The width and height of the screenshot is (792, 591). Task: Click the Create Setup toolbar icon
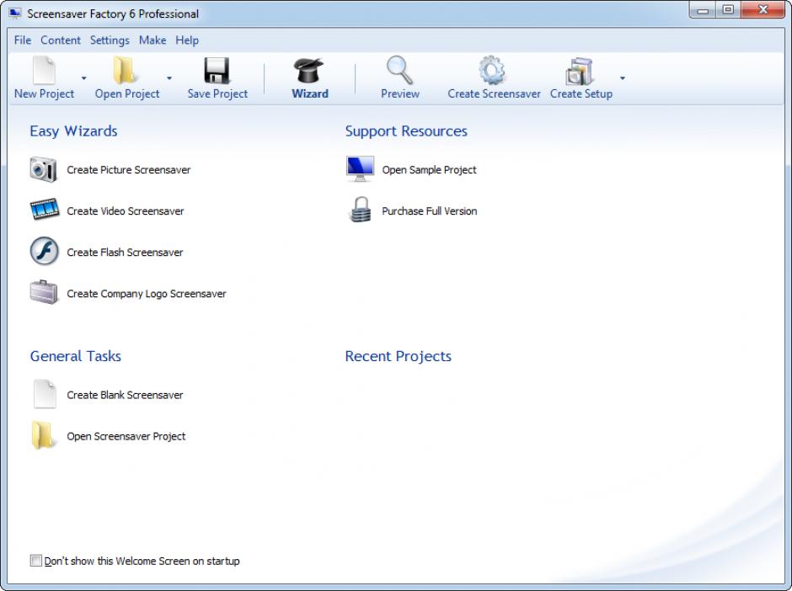pos(579,72)
